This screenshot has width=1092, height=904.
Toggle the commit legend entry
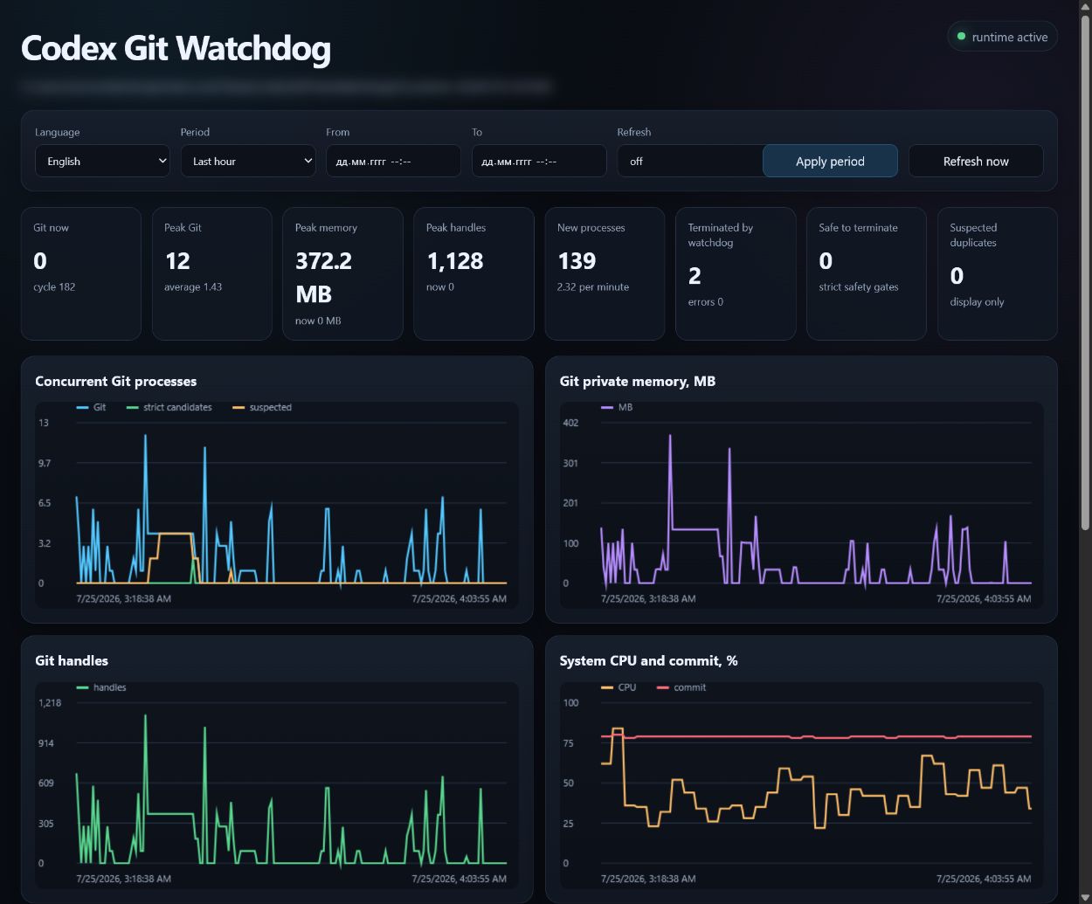tap(681, 687)
